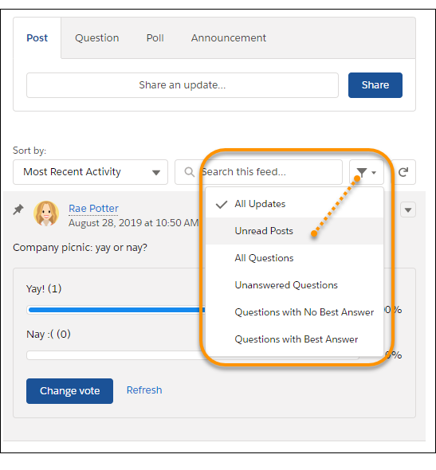Click the Share an update field

click(183, 85)
